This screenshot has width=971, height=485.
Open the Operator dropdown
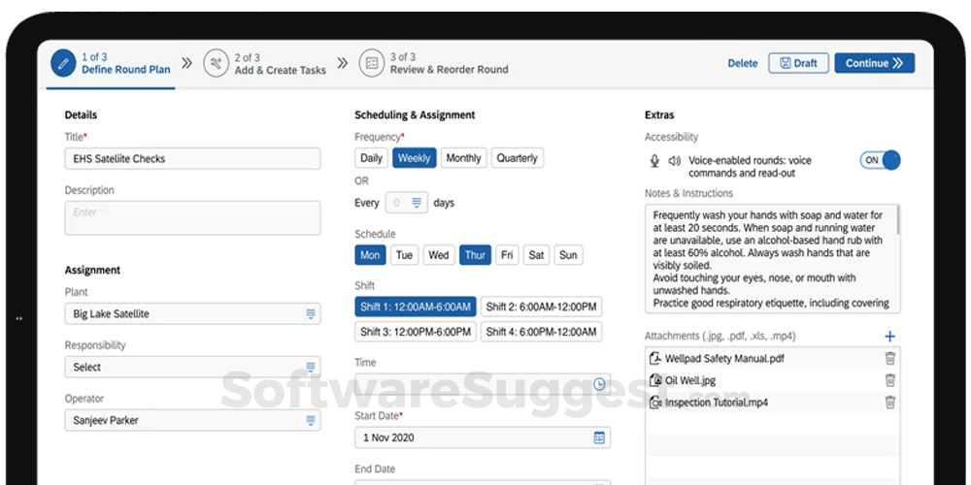pos(311,421)
